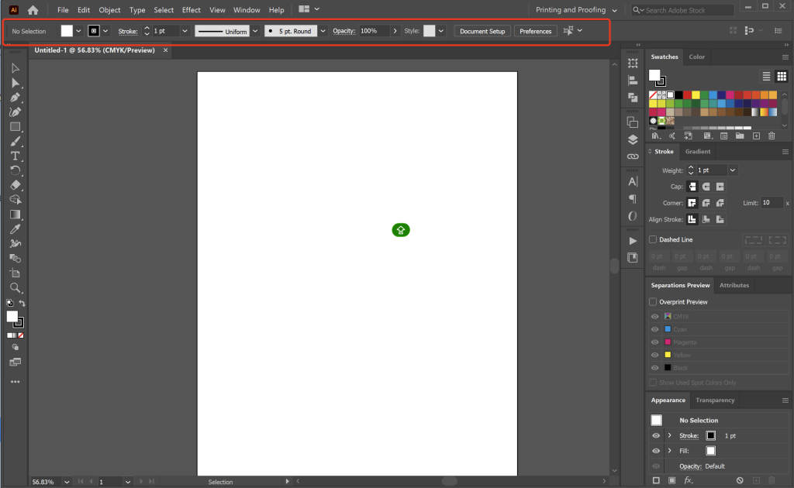
Task: Click the Document Setup button
Action: click(x=482, y=31)
